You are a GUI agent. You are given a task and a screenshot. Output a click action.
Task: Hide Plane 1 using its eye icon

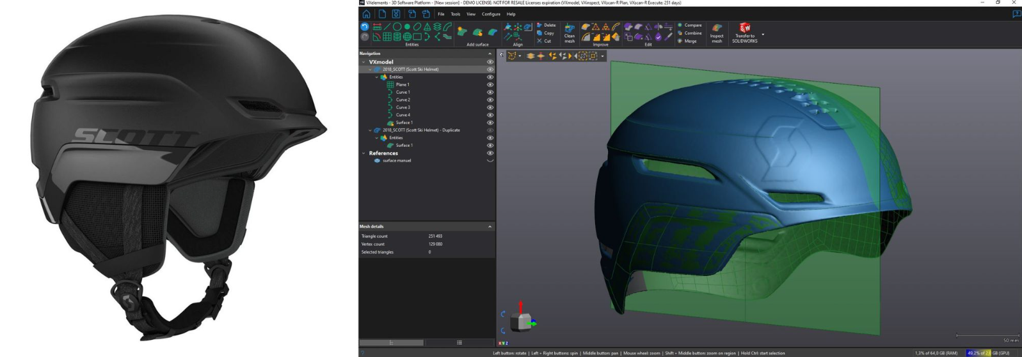click(x=490, y=85)
